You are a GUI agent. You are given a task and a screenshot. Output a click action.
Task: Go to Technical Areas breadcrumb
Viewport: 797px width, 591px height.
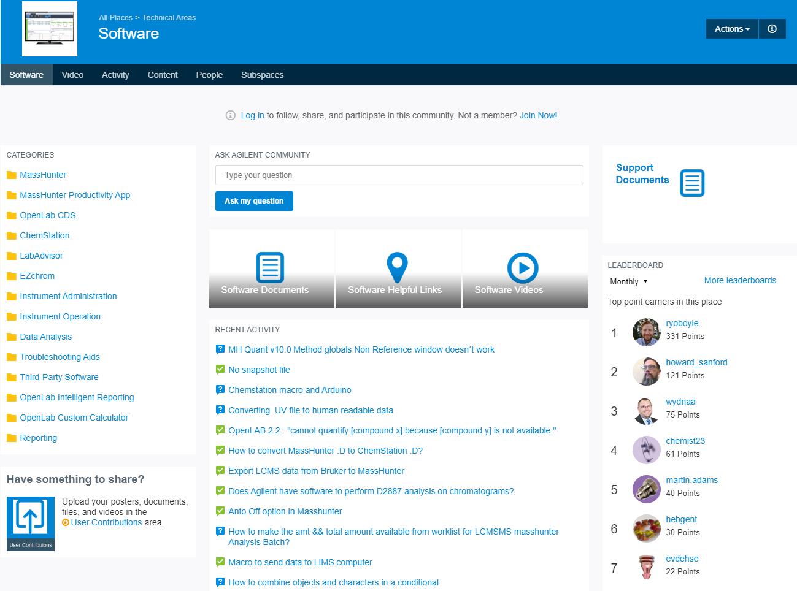(169, 18)
